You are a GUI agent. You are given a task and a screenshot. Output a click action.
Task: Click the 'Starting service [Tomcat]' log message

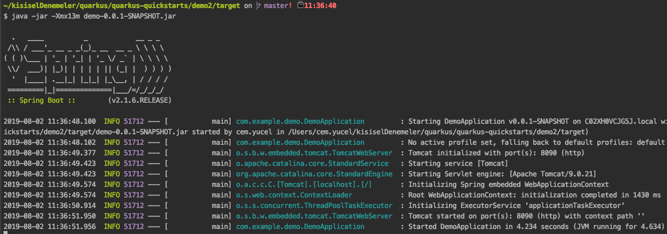pyautogui.click(x=459, y=163)
